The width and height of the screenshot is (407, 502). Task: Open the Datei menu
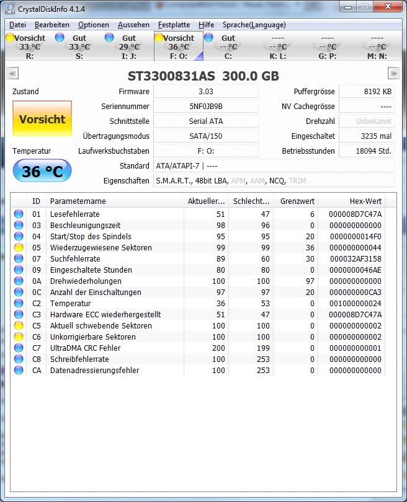[17, 25]
